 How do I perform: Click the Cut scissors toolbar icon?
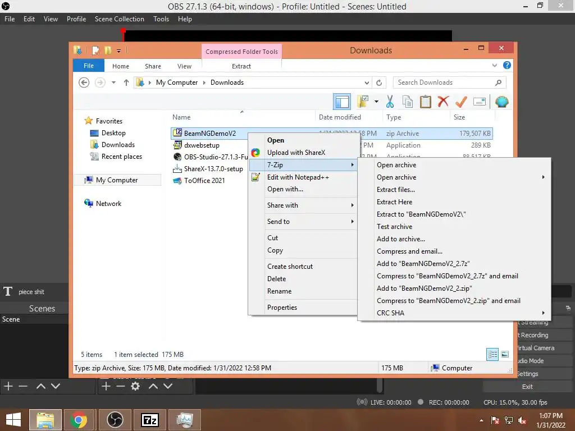(x=390, y=102)
